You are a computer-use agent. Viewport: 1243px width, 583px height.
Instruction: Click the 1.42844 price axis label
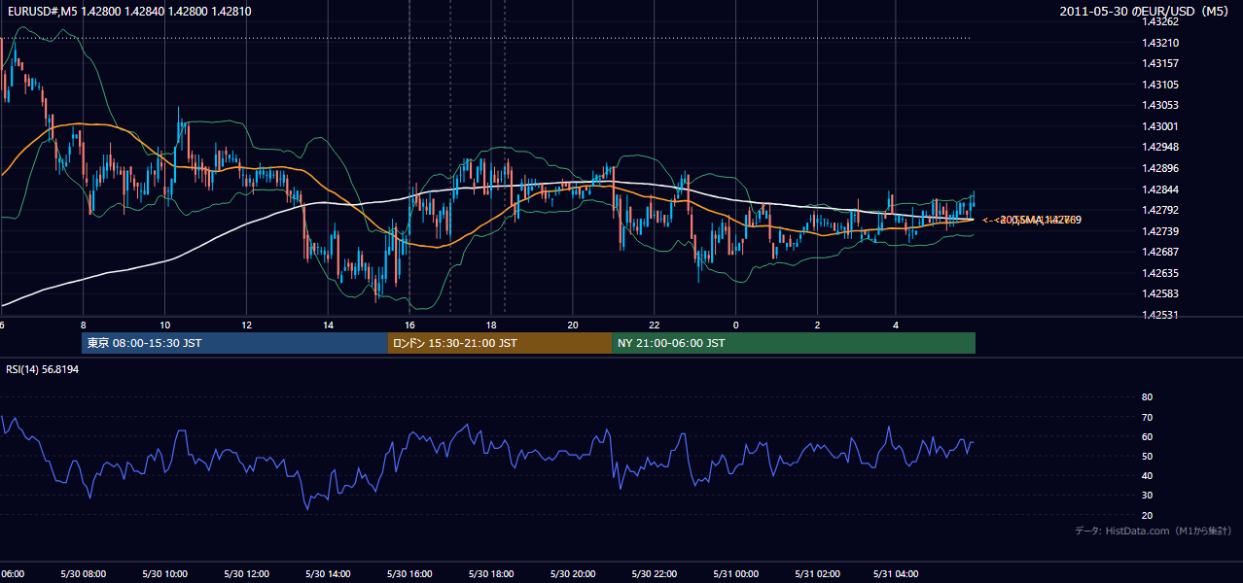(x=1161, y=189)
